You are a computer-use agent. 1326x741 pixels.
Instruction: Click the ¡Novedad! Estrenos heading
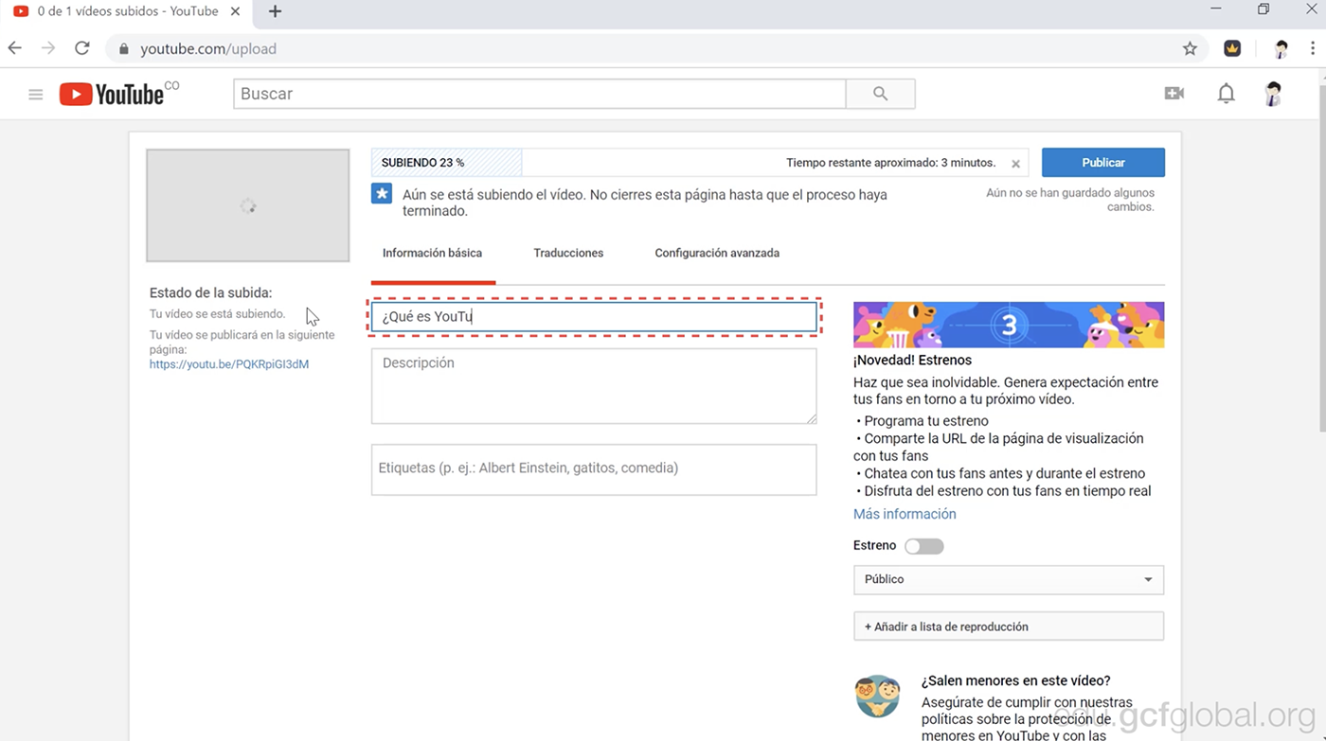click(912, 361)
